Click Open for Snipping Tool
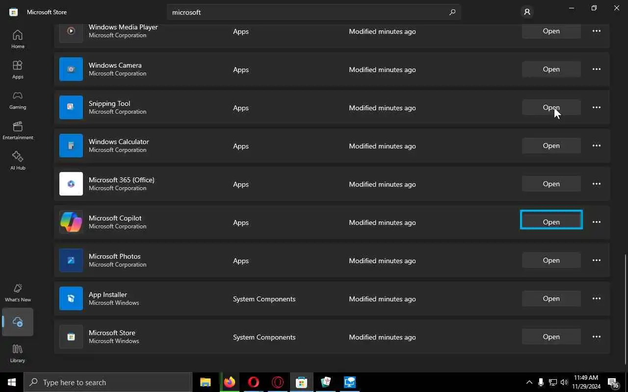 [551, 107]
